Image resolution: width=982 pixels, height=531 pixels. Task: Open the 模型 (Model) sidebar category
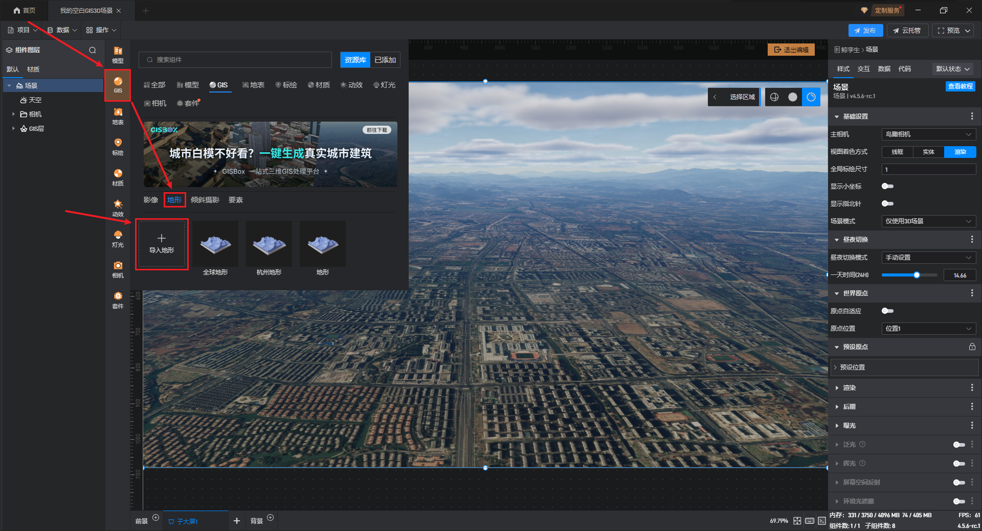118,54
